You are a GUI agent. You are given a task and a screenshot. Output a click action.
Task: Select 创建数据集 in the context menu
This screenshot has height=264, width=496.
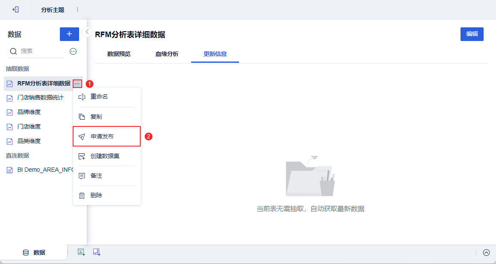coord(105,156)
